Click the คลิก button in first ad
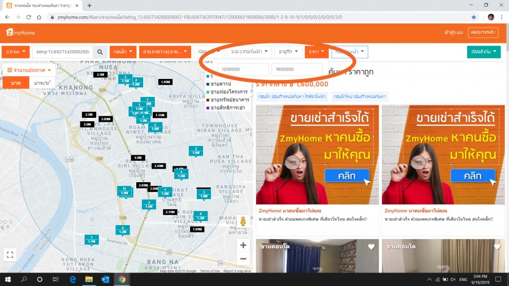 click(347, 176)
